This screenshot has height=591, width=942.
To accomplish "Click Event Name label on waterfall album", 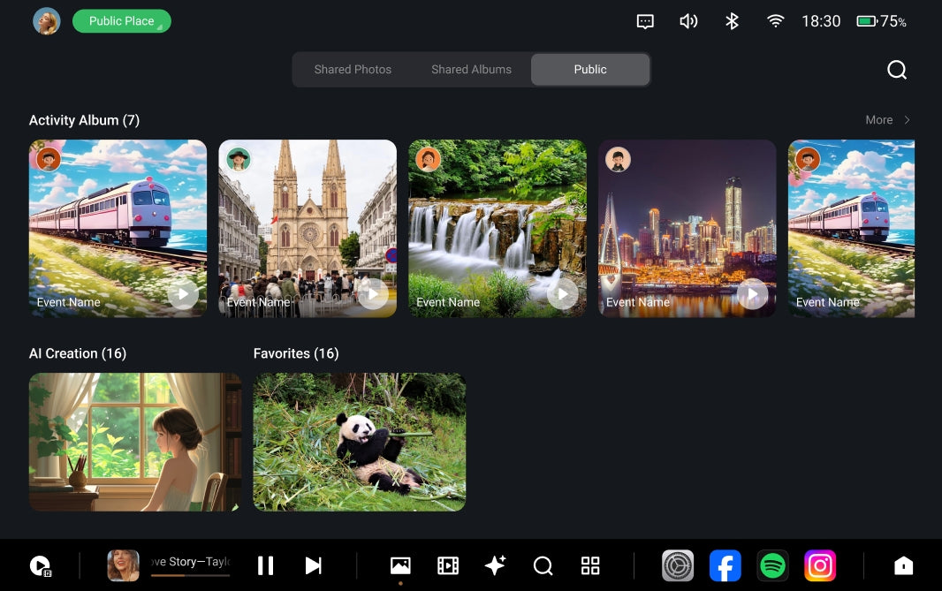I will (x=448, y=302).
